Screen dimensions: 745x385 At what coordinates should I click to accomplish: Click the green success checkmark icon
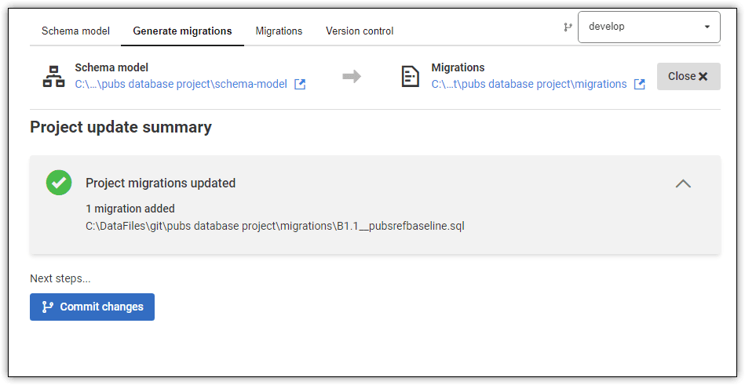59,183
